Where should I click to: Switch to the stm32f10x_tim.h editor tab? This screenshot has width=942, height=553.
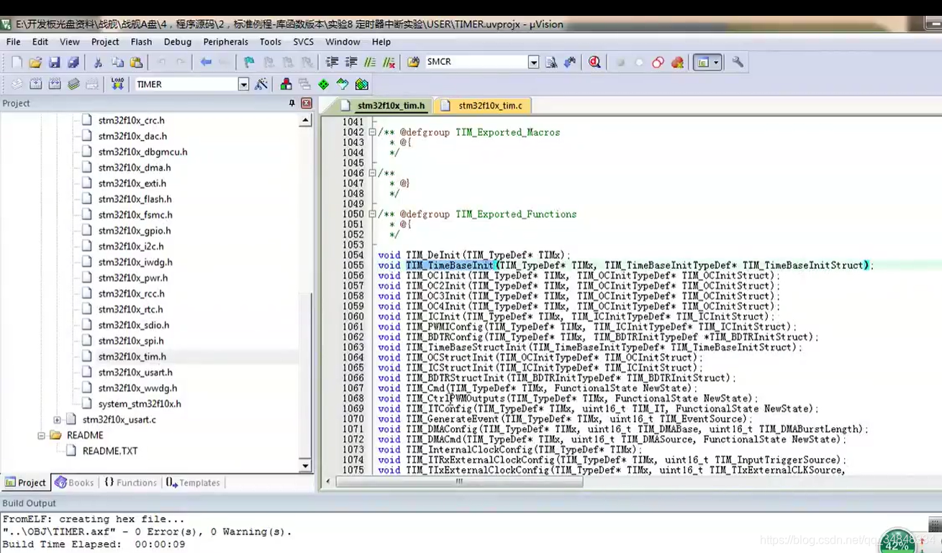coord(384,106)
